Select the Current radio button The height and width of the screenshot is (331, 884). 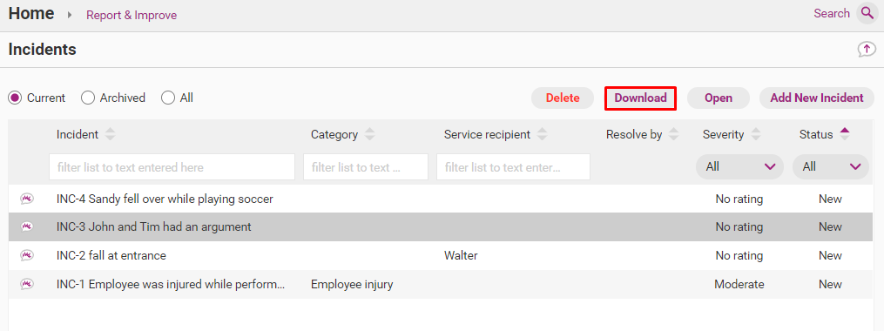15,98
